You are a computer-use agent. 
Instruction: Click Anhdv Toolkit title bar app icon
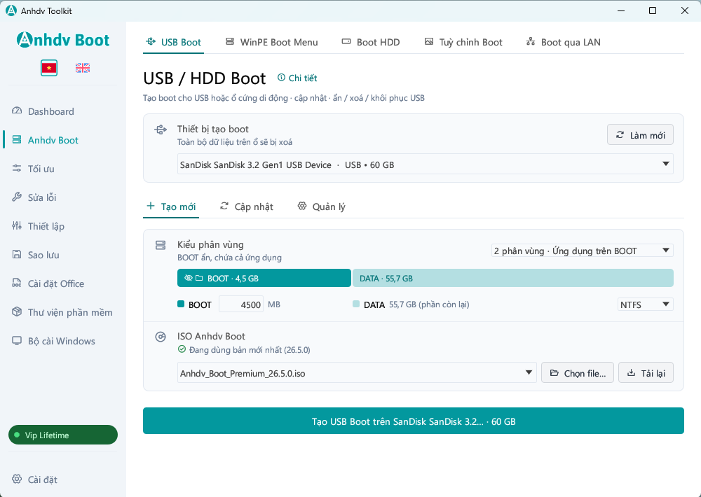click(x=11, y=10)
